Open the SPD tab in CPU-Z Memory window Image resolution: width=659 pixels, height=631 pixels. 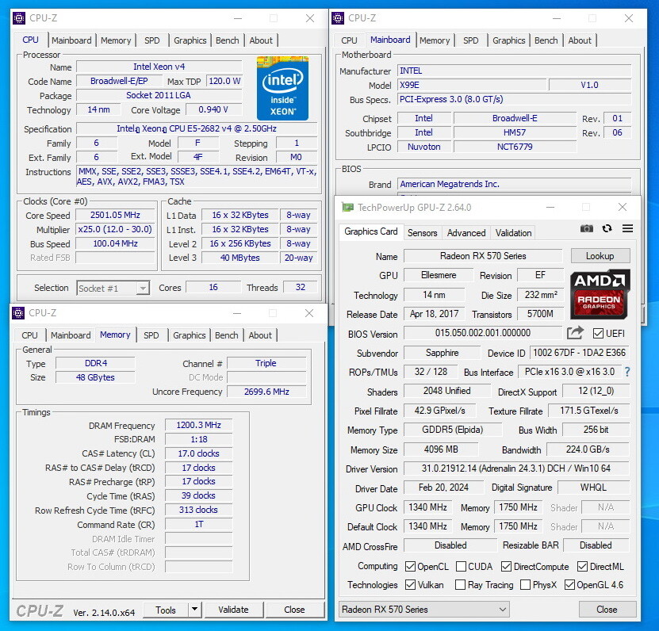point(151,335)
